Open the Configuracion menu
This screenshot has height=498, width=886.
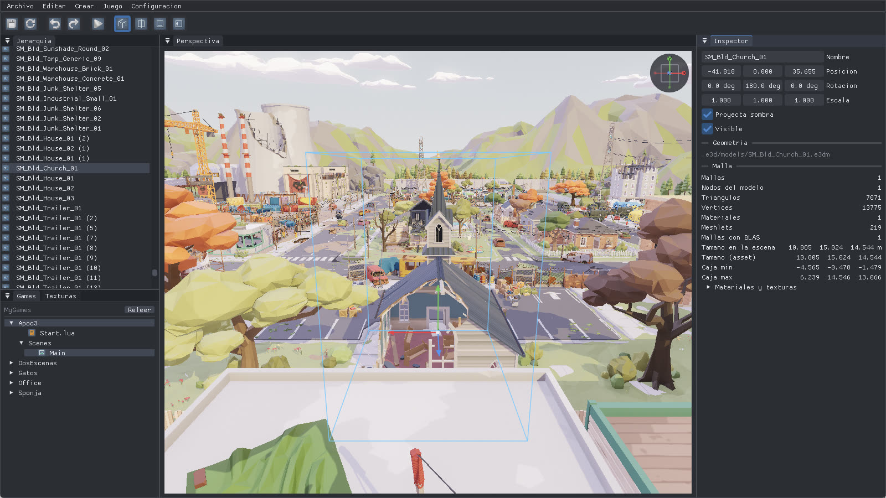(x=156, y=6)
